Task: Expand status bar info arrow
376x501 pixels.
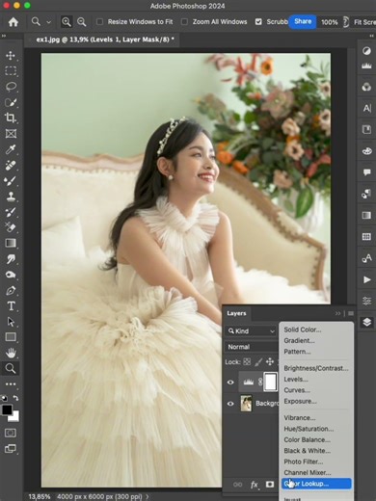Action: pos(148,496)
